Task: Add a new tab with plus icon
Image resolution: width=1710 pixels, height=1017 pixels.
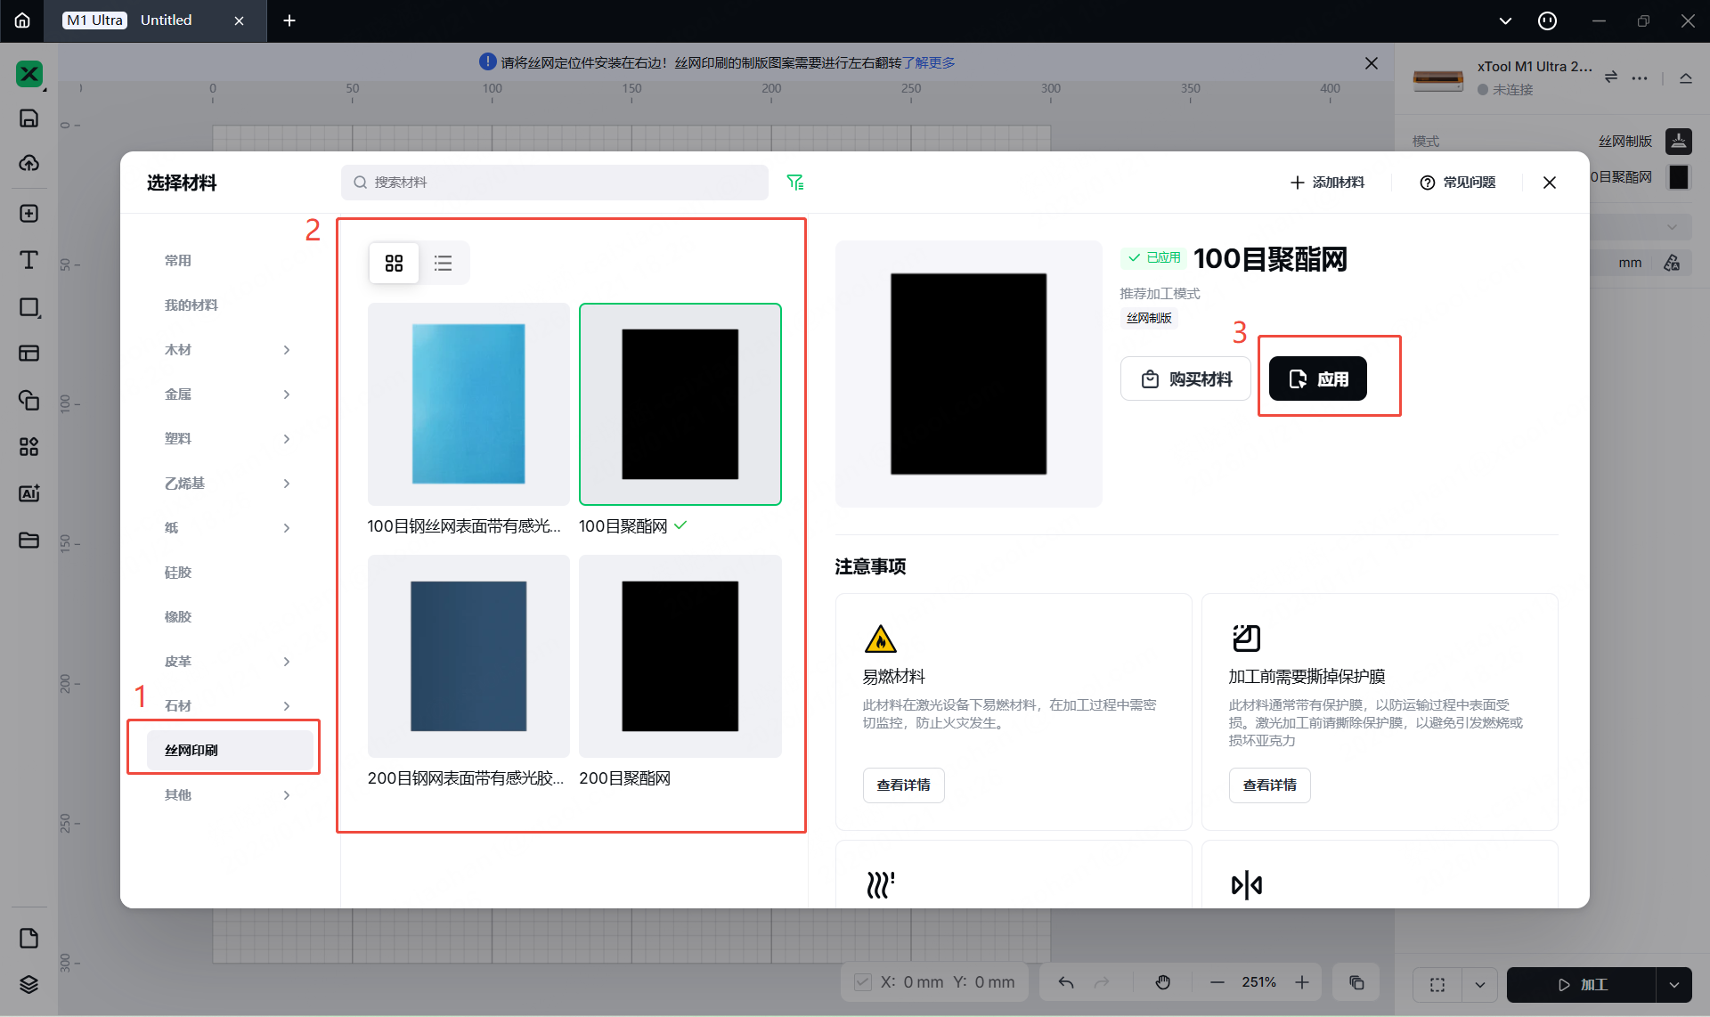Action: point(289,20)
